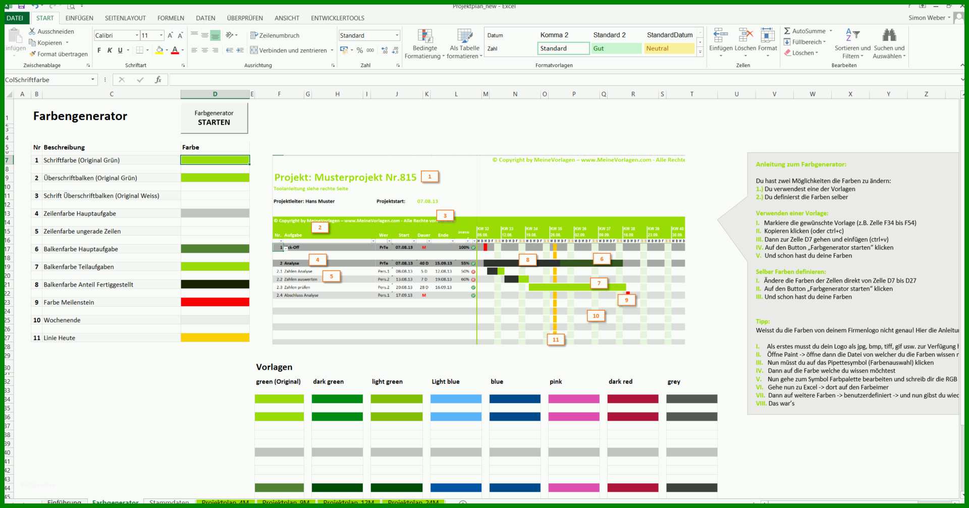Click the fx insert function icon
Screen dimensions: 969x508
point(158,80)
